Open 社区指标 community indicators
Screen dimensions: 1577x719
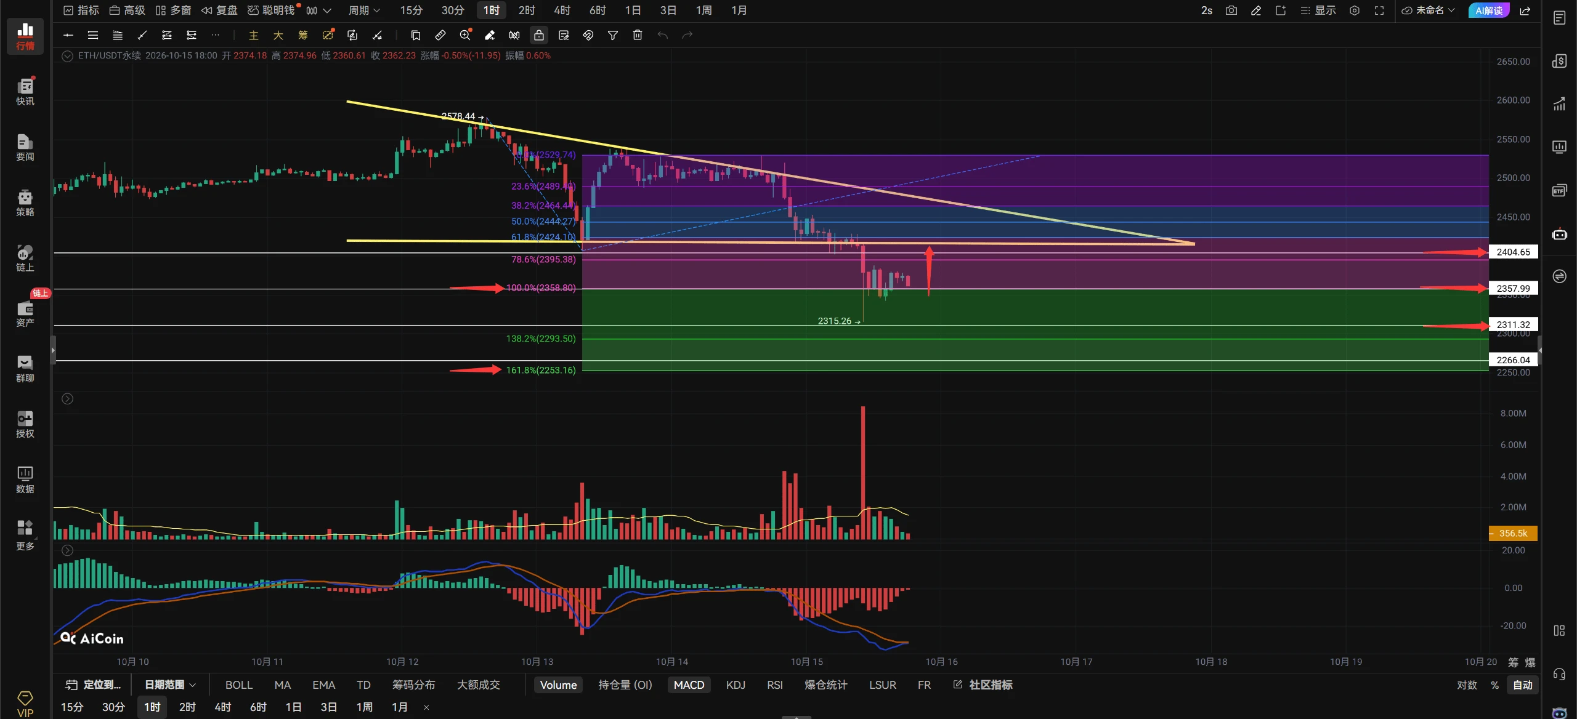coord(983,685)
